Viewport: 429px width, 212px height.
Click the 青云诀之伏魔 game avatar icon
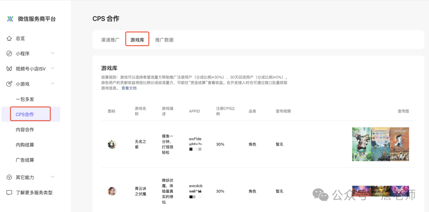[112, 191]
